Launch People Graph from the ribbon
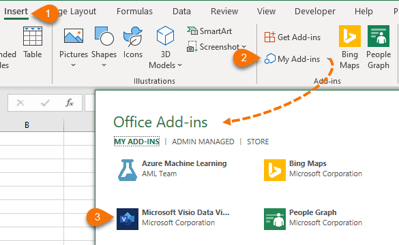This screenshot has height=245, width=399. [379, 47]
